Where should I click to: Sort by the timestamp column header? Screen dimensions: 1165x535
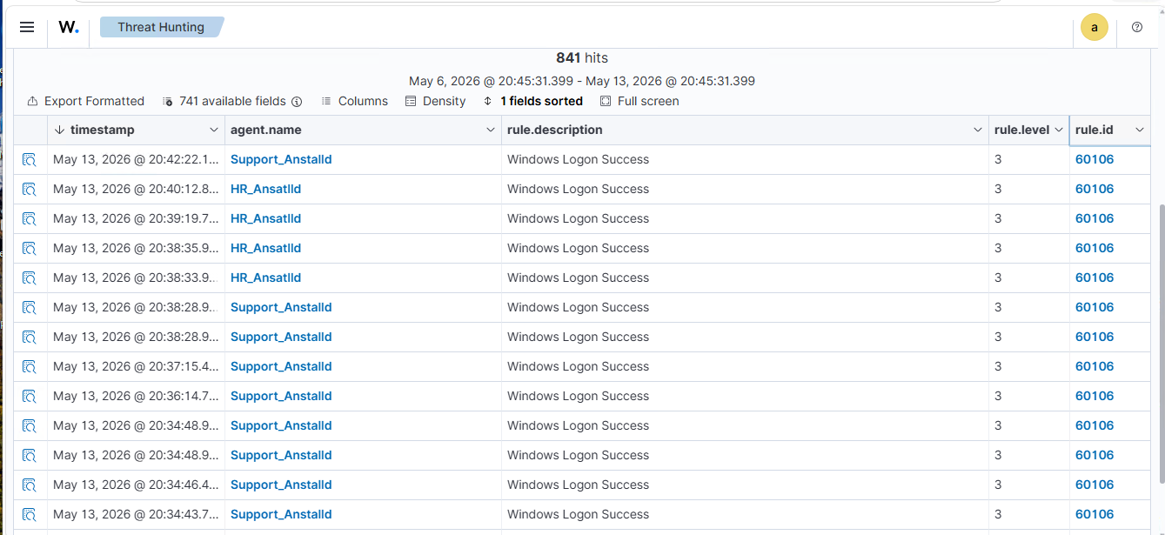click(102, 130)
